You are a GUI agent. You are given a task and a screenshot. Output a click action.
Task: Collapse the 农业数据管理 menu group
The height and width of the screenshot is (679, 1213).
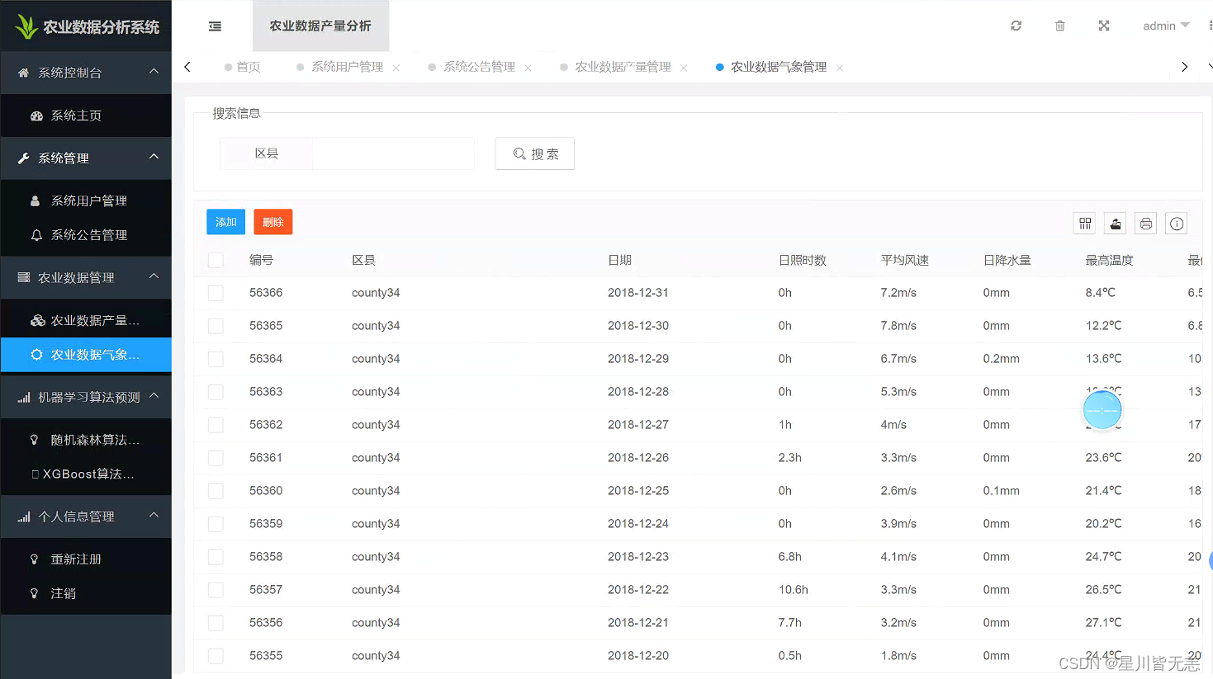[86, 277]
